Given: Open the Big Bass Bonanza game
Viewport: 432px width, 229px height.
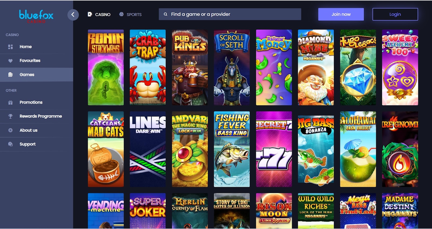Looking at the screenshot, I should [316, 149].
